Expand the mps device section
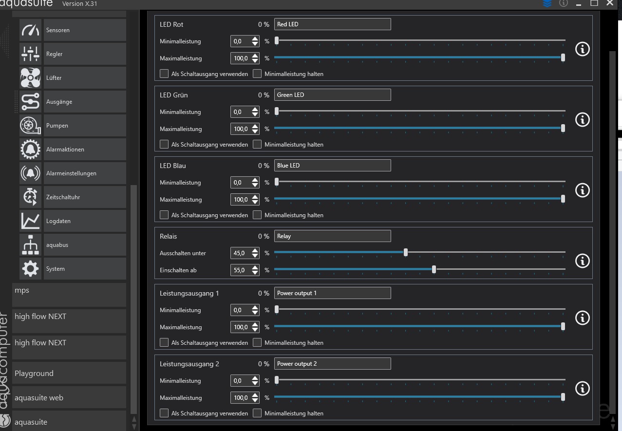The image size is (622, 431). click(x=69, y=291)
